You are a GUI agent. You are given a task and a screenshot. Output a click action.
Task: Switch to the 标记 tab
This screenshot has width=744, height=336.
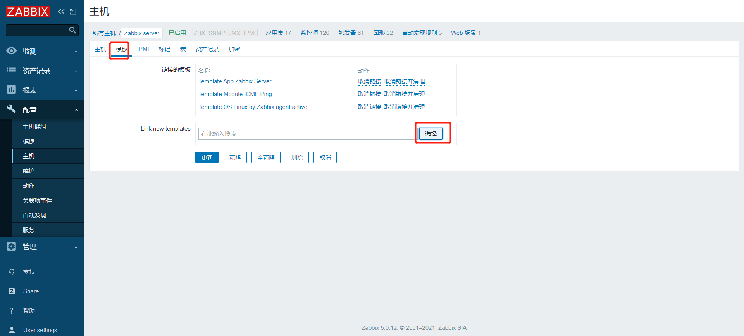click(x=164, y=49)
